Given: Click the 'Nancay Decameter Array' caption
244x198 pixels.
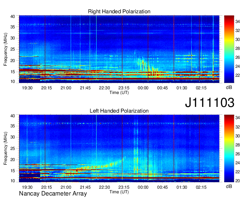Looking at the screenshot, I should 53,194.
